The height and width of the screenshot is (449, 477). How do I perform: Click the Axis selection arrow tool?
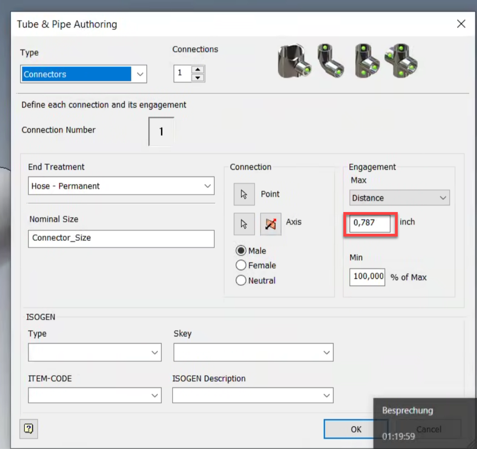click(x=244, y=224)
